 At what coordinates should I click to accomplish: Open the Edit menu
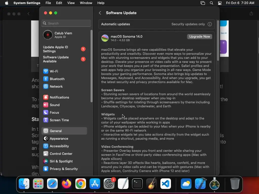coord(59,3)
